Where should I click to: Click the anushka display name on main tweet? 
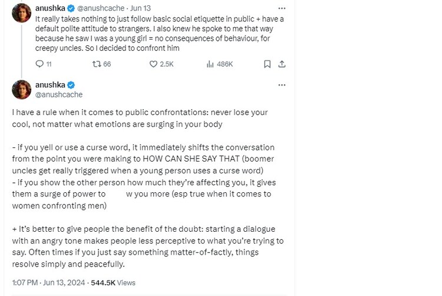pyautogui.click(x=51, y=85)
